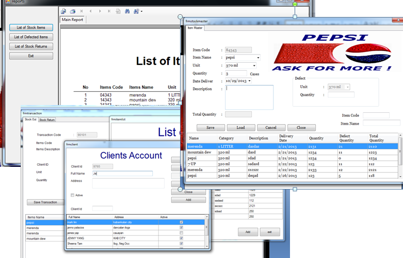
Task: Click Add button in Clients Account
Action: 188,200
